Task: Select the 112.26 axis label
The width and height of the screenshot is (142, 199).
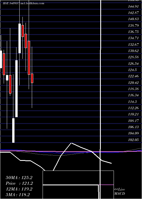Action: click(x=133, y=108)
